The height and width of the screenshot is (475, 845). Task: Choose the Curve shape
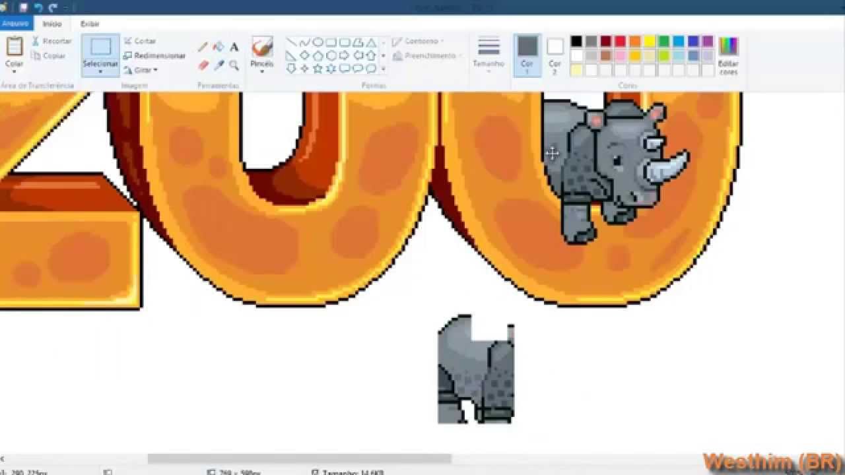(304, 42)
